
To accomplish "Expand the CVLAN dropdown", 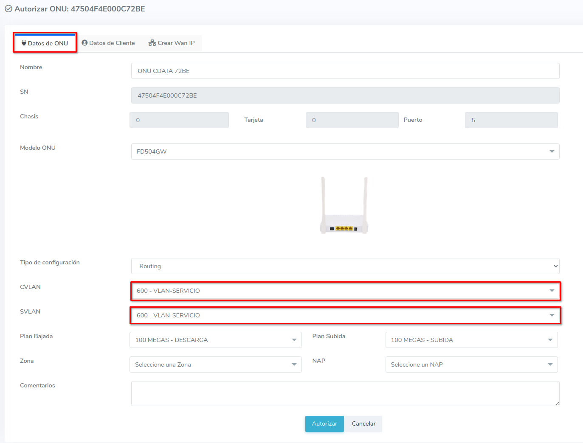I will coord(345,291).
